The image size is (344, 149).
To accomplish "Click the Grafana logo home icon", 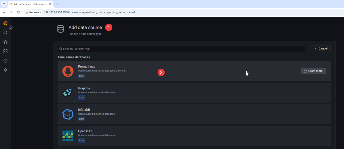I will point(5,23).
